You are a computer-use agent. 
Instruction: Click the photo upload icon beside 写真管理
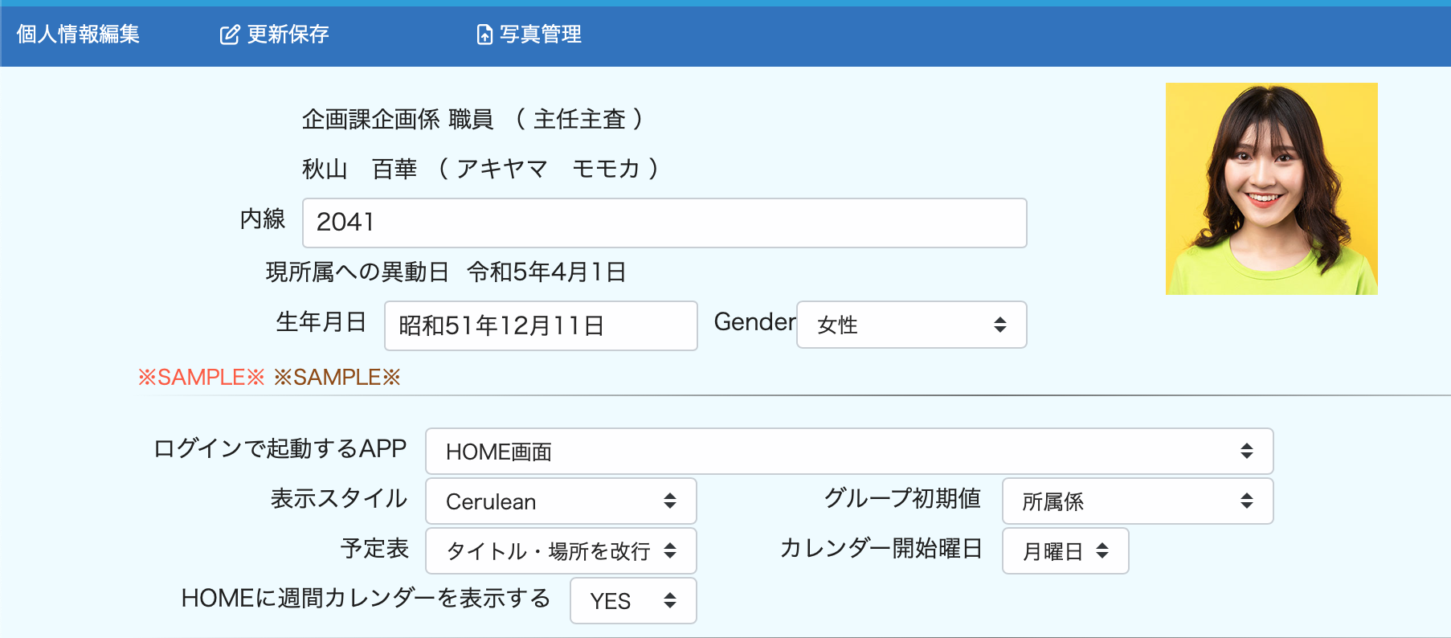point(484,35)
